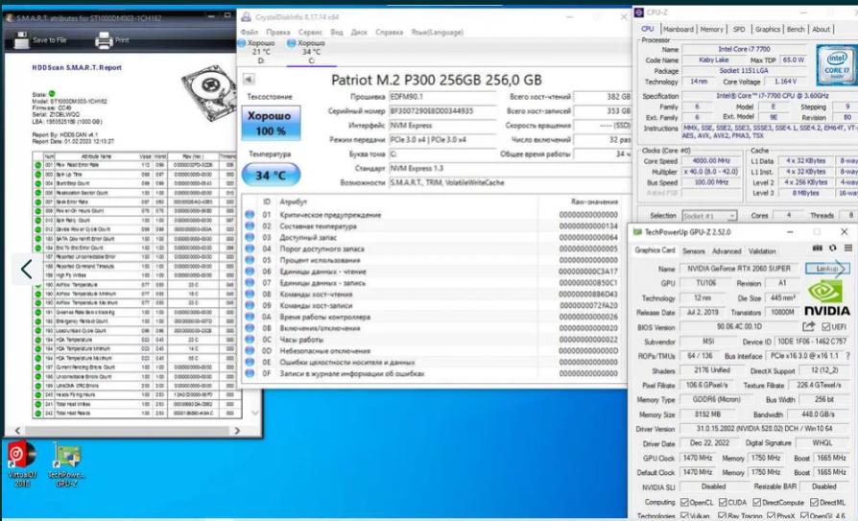Click the BIOS export share icon in GPU-Z
The width and height of the screenshot is (858, 521).
[808, 327]
